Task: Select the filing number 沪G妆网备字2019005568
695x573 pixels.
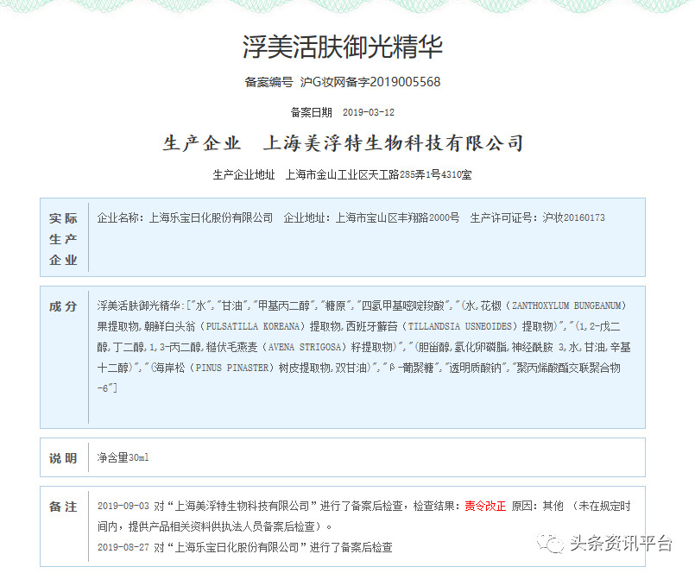Action: tap(370, 83)
